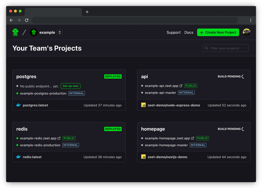Click the example team avatar icon
262x188 pixels.
(x=33, y=32)
